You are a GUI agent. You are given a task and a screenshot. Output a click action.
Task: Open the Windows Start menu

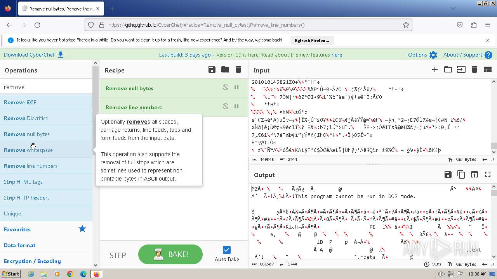coord(10,274)
